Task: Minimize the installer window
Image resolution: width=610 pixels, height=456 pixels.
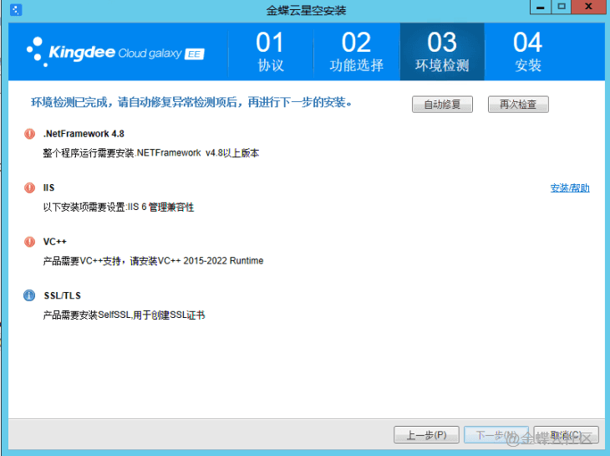Action: click(x=541, y=7)
